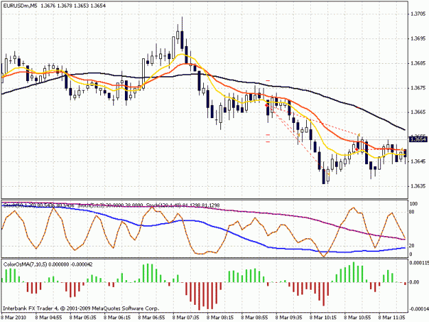Screen dimensions: 429x322
Task: Click the 100 level on stochastic scale
Action: tap(413, 204)
